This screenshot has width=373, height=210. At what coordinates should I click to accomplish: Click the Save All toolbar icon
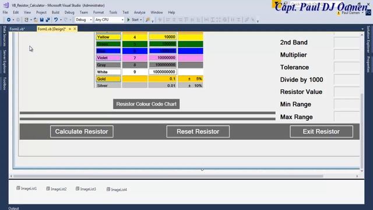pyautogui.click(x=48, y=20)
